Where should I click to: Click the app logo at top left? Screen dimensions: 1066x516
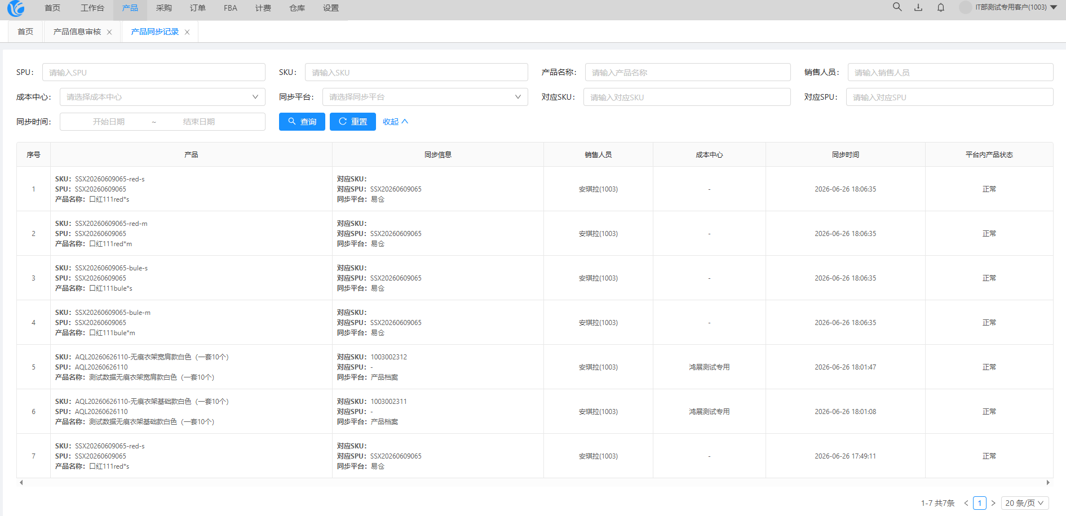click(x=16, y=8)
